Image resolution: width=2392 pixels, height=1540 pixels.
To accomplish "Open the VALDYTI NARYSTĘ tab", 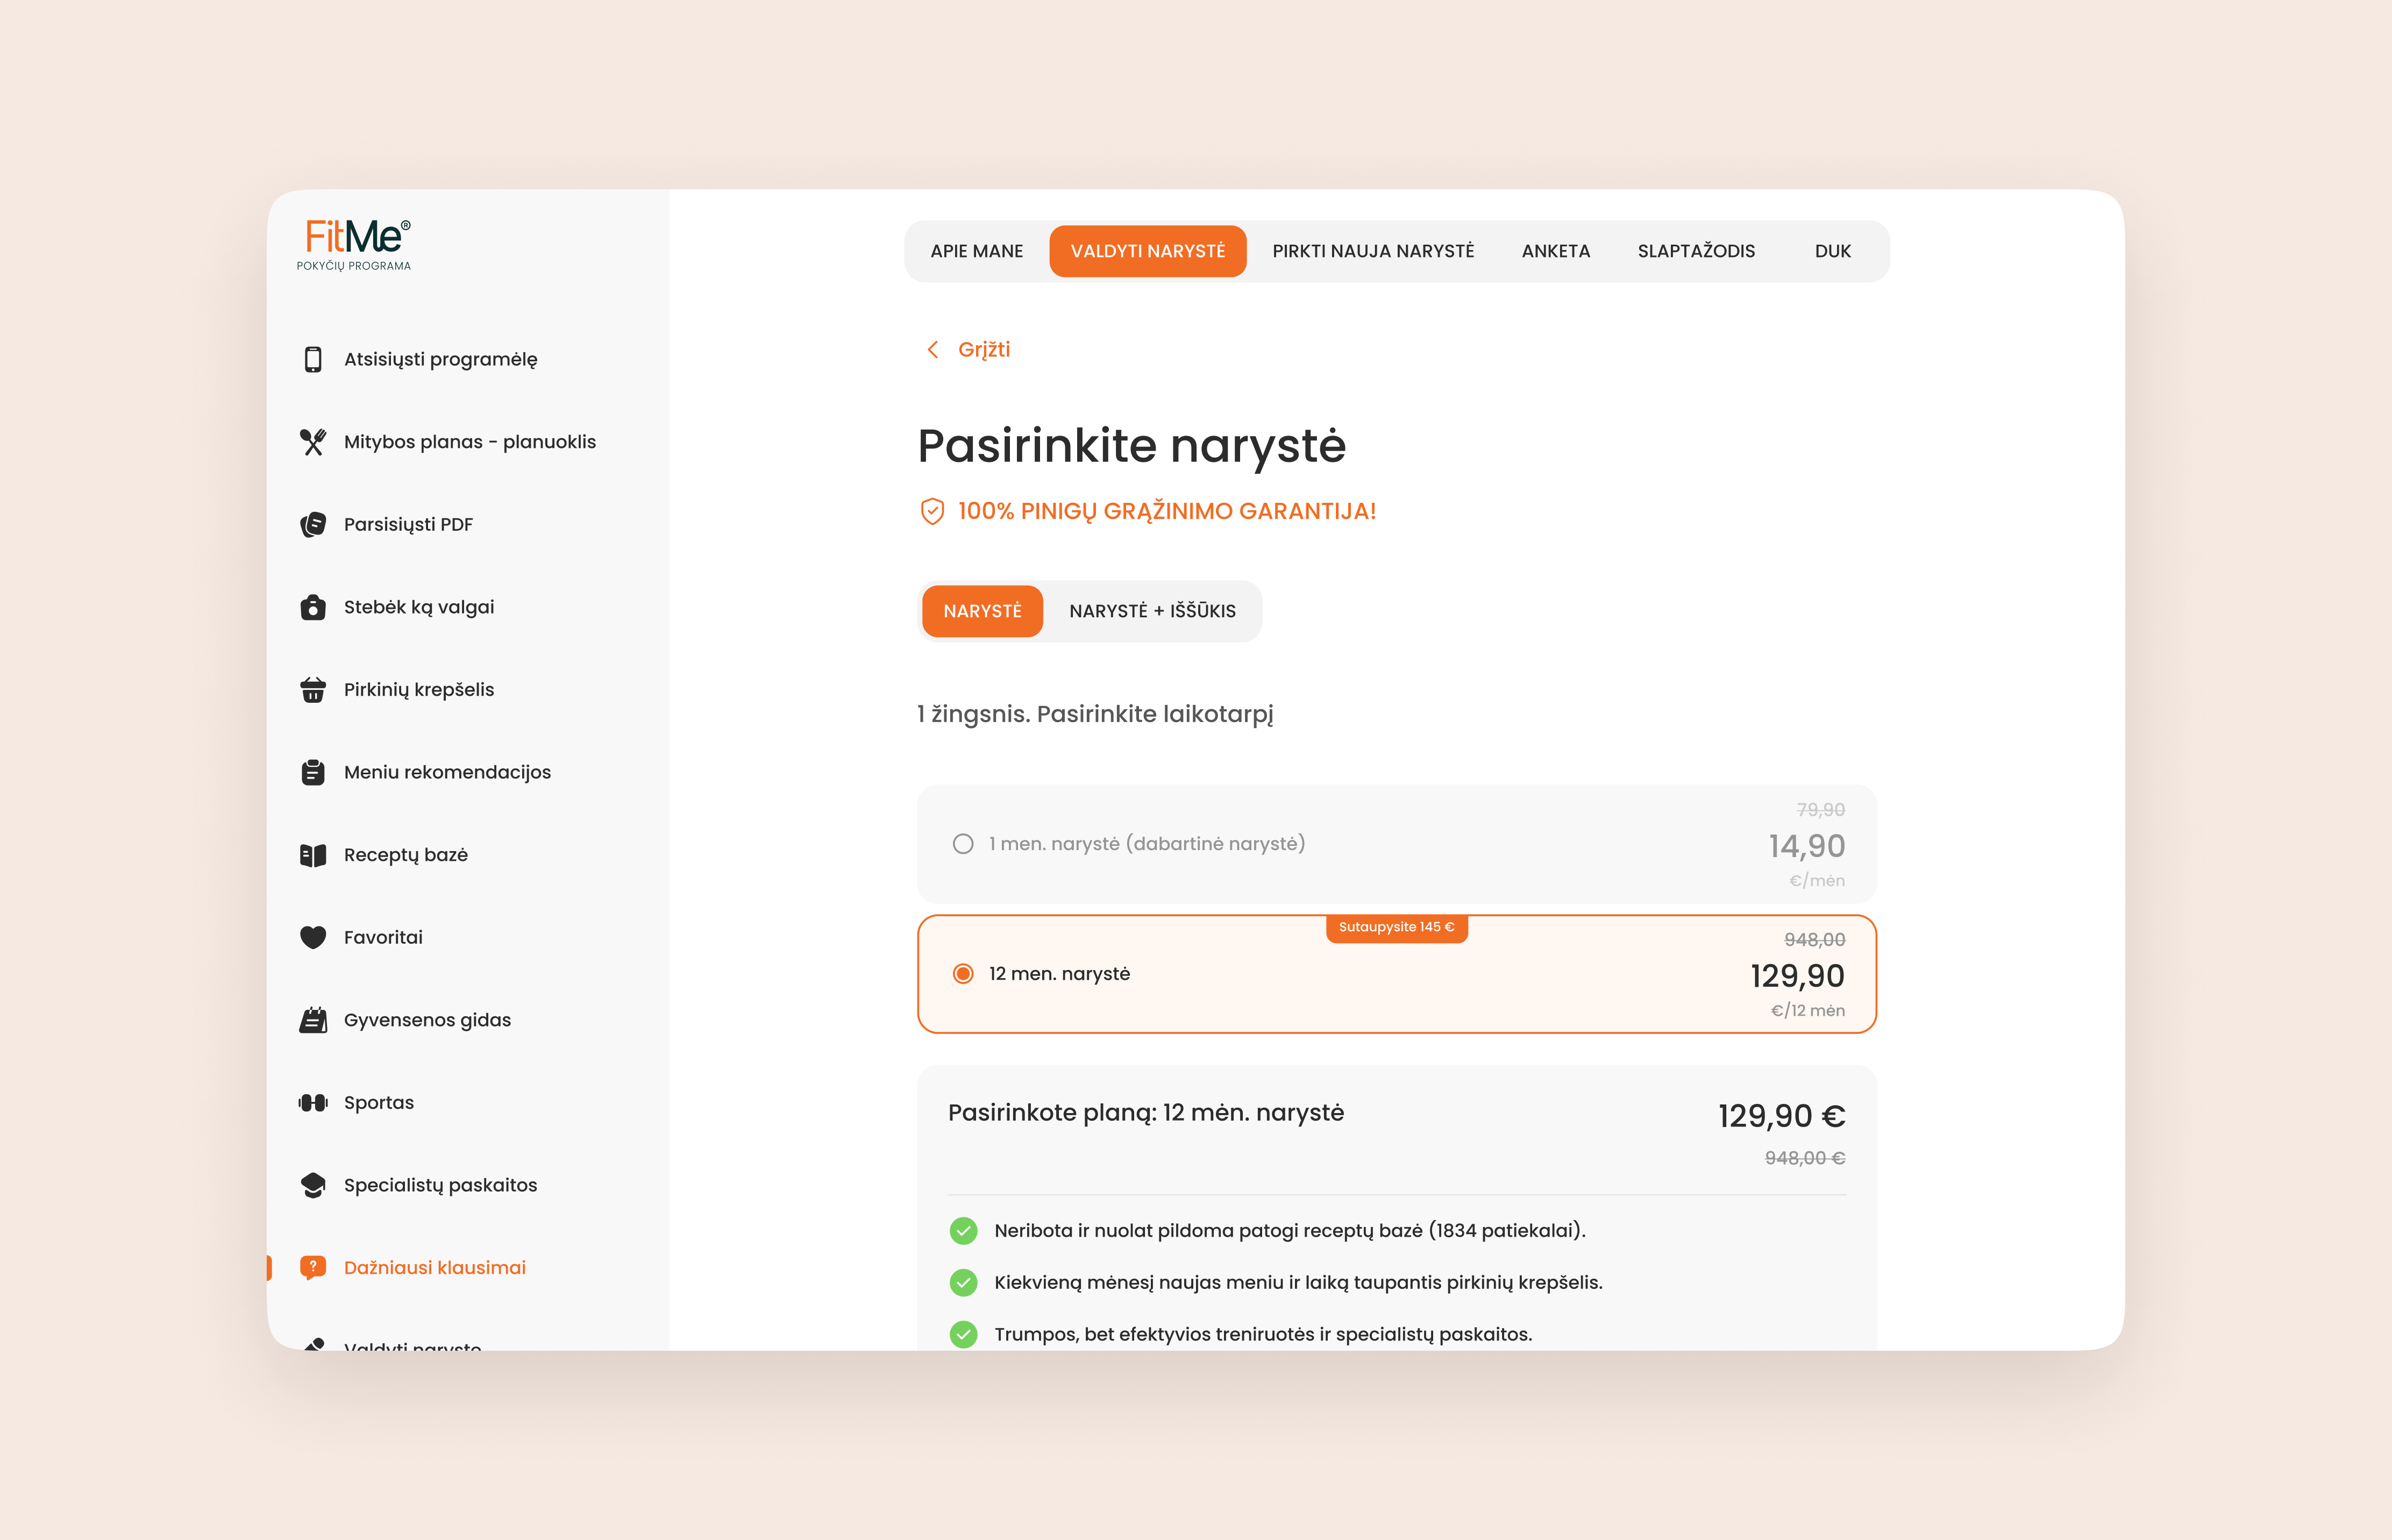I will (1148, 251).
